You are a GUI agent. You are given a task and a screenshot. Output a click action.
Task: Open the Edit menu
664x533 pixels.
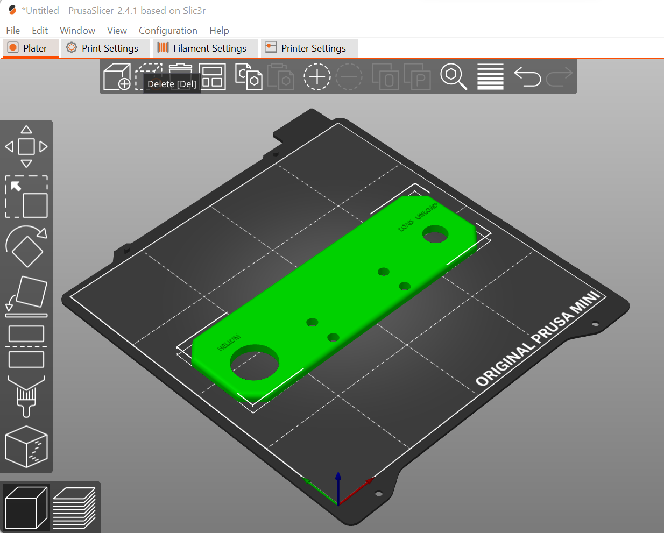point(40,31)
